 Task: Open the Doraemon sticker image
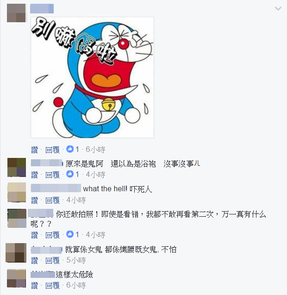(x=92, y=77)
